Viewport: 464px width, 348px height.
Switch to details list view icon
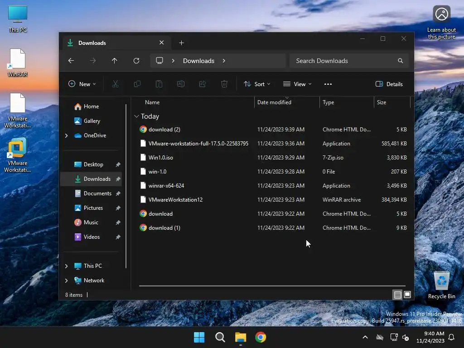tap(397, 295)
